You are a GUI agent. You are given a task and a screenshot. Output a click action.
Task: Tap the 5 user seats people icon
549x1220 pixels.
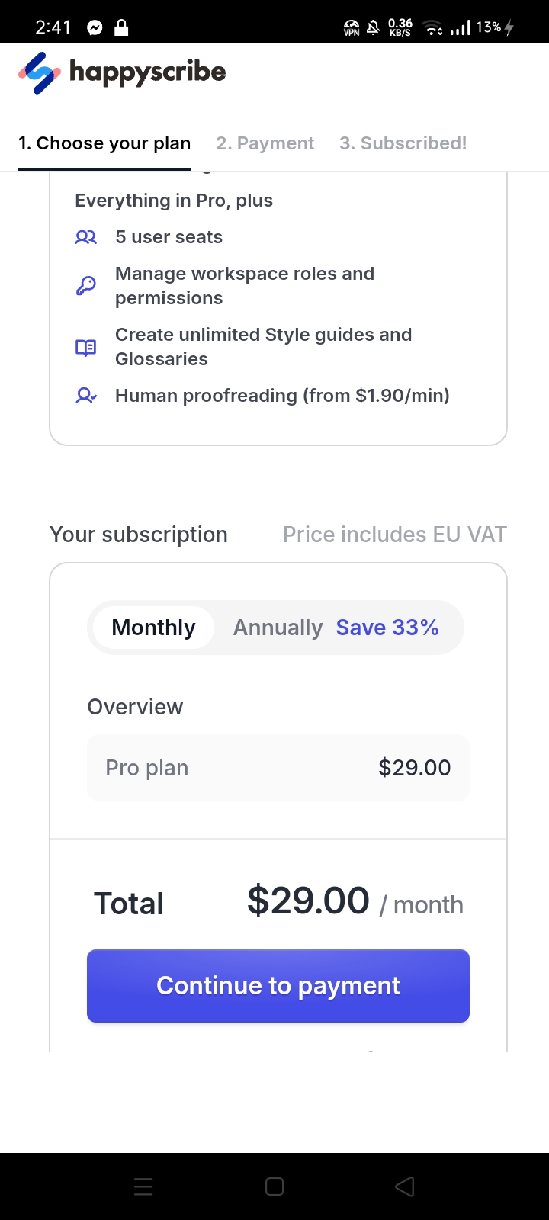pyautogui.click(x=85, y=237)
